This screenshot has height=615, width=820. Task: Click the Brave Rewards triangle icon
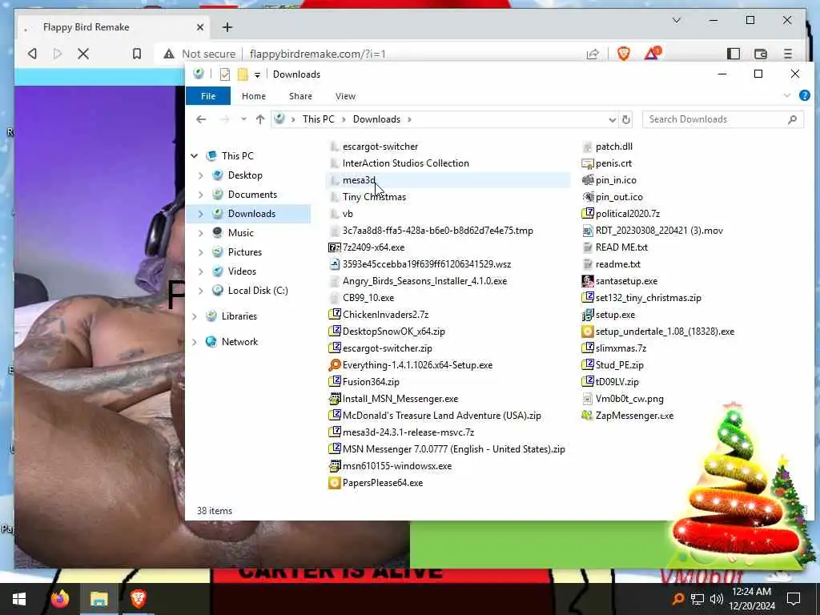coord(652,54)
